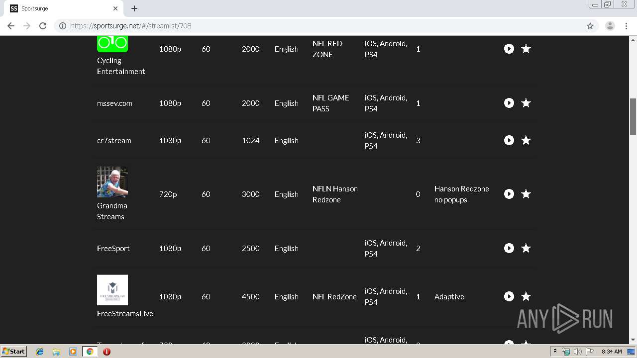Open the Action Center flag icon
Viewport: 637px width, 358px height.
590,352
